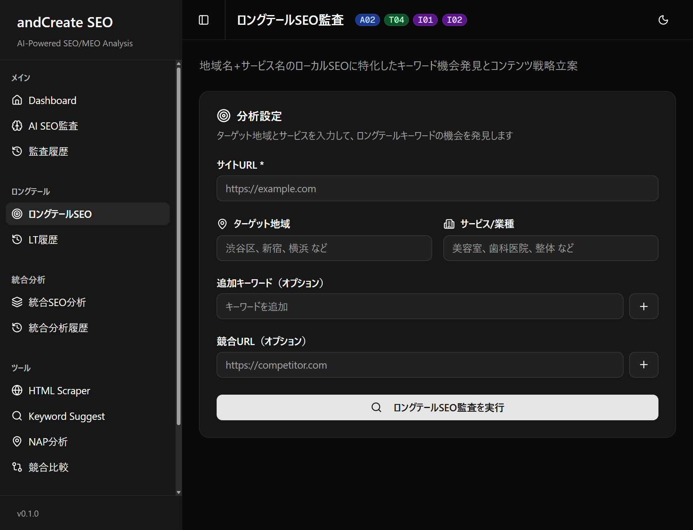Click the plus button beside 競合URL
The height and width of the screenshot is (530, 693).
tap(643, 365)
